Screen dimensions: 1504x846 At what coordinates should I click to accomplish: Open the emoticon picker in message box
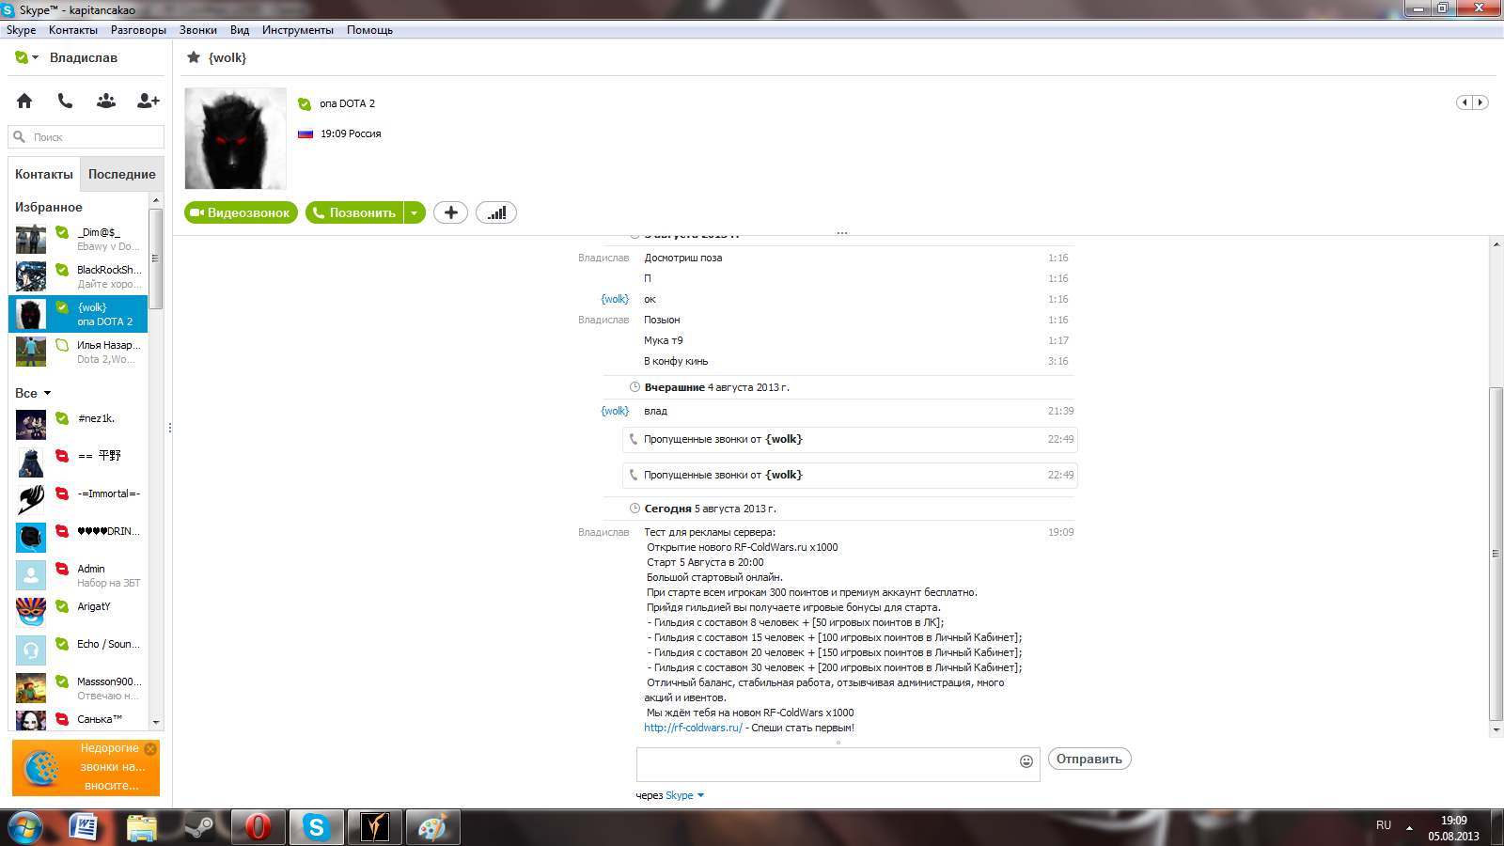pyautogui.click(x=1026, y=761)
